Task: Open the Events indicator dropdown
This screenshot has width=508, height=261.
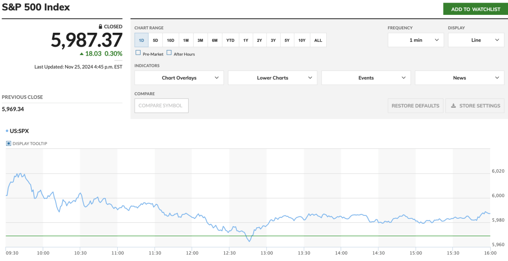Action: coord(365,78)
